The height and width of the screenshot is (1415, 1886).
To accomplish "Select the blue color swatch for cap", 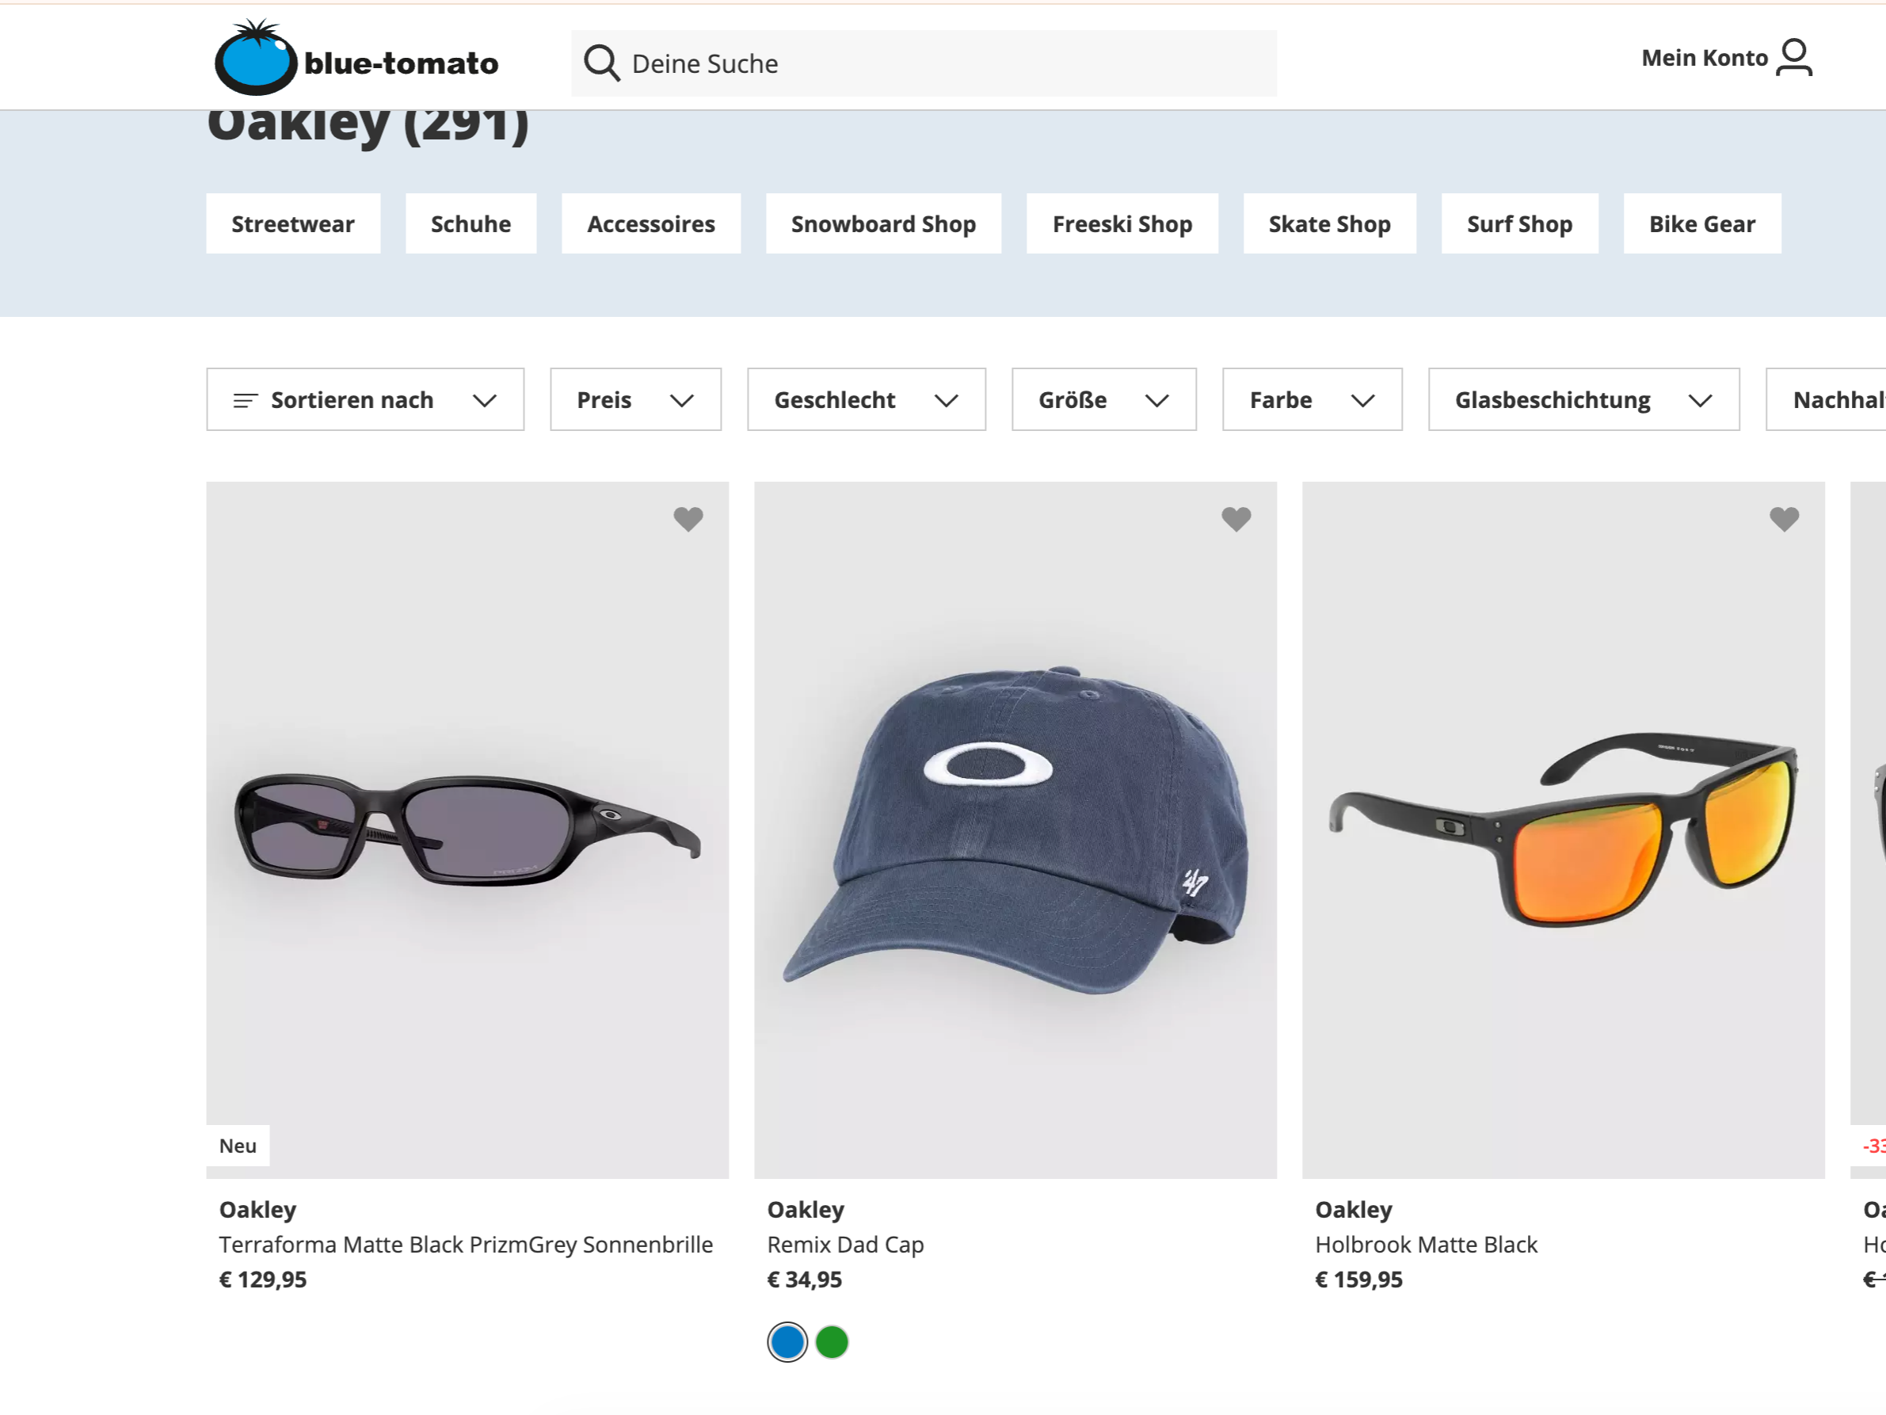I will pos(787,1341).
